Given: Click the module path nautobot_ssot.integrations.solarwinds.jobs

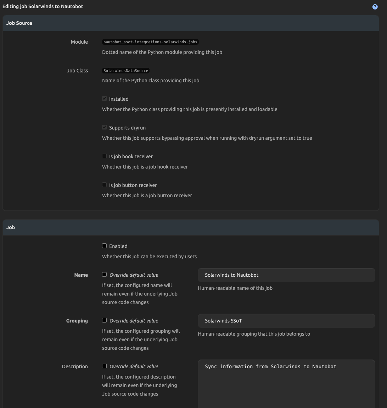Looking at the screenshot, I should [x=150, y=42].
